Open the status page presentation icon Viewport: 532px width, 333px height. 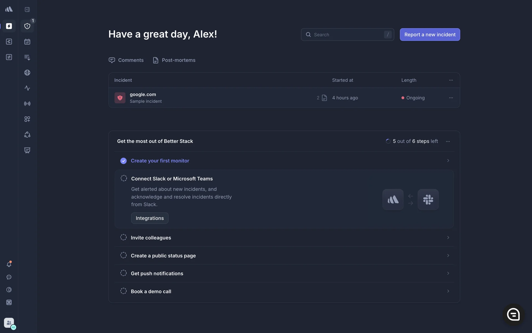[27, 150]
